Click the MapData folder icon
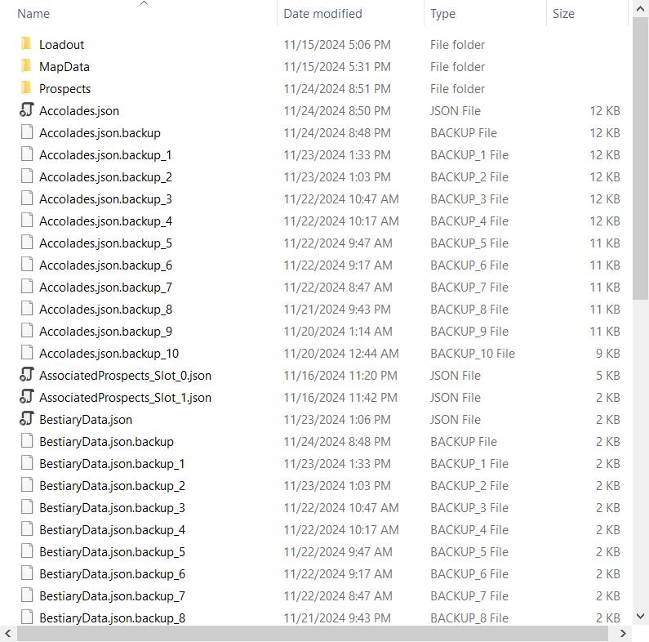The height and width of the screenshot is (642, 649). 26,65
